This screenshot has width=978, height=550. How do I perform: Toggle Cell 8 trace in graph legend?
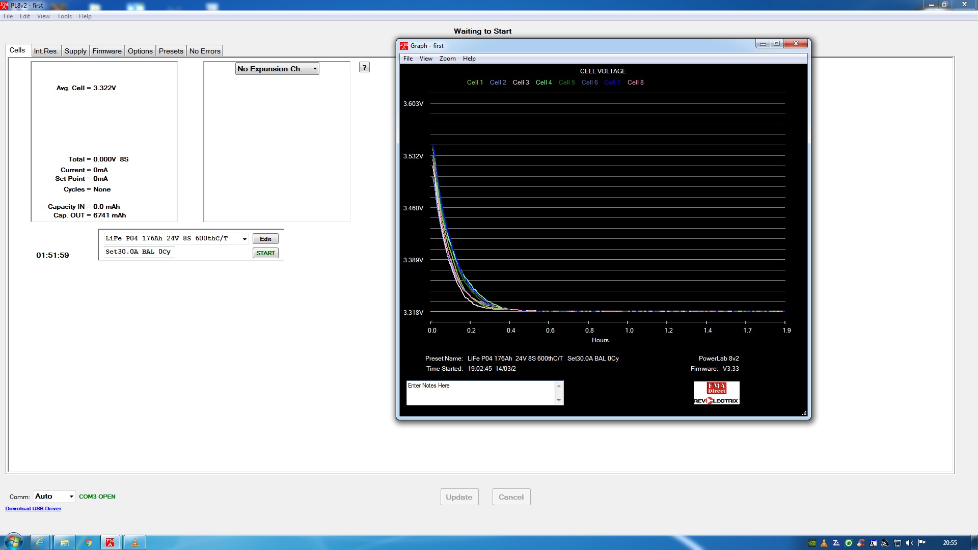(x=635, y=82)
